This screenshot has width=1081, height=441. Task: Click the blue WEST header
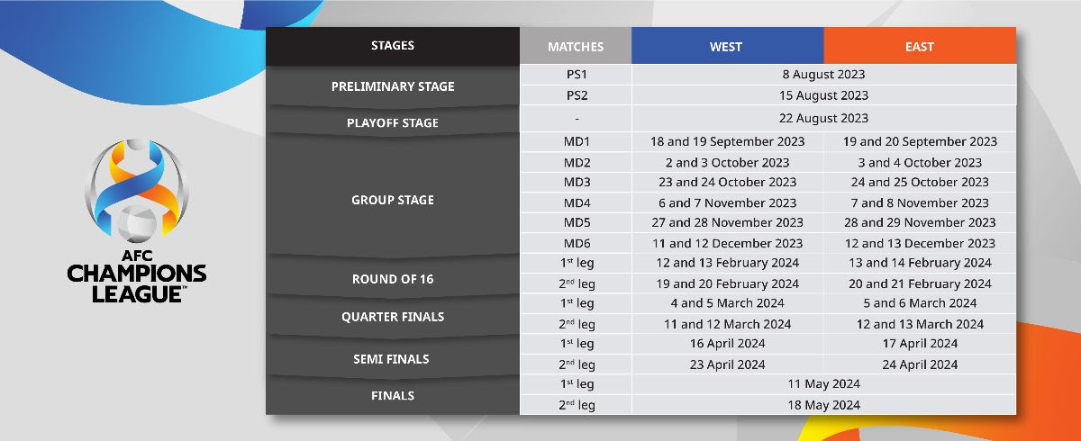click(726, 47)
